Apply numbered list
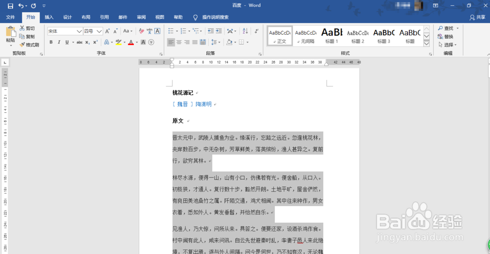 tap(183, 31)
